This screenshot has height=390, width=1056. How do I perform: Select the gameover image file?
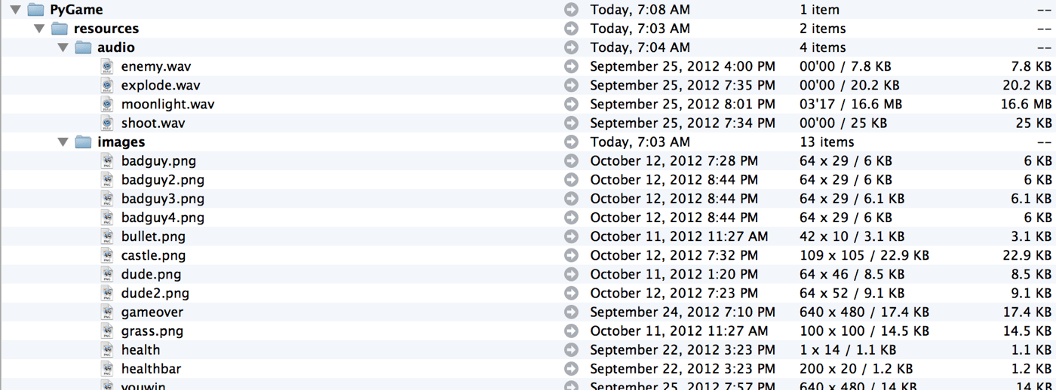152,312
